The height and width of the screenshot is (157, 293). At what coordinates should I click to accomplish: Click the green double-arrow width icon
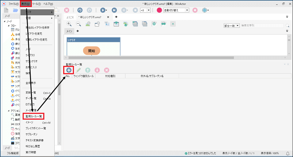click(x=163, y=24)
